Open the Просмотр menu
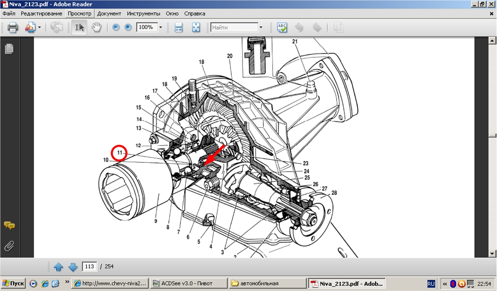 pos(79,14)
